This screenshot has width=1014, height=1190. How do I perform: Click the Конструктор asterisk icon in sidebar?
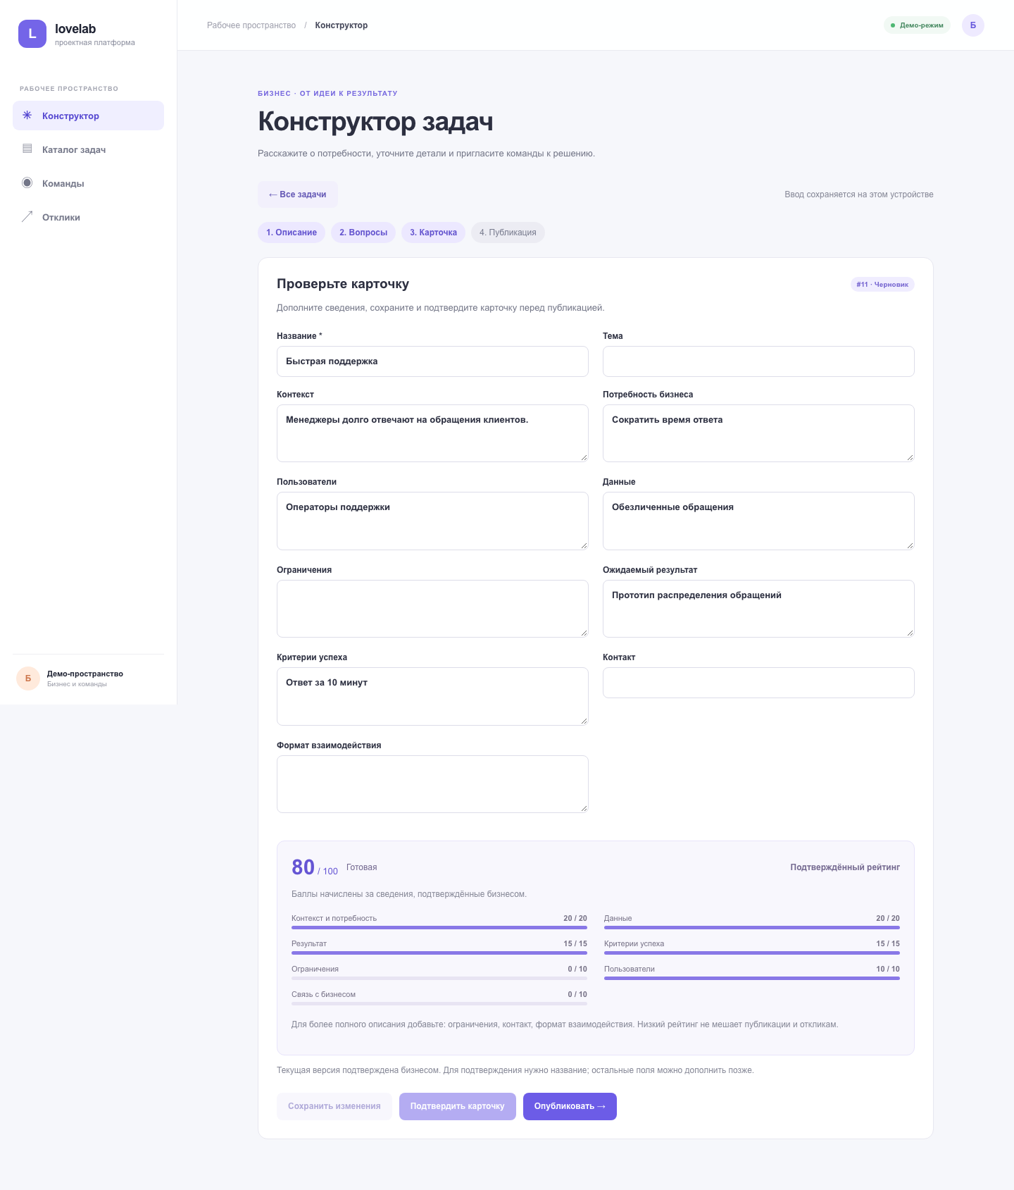click(x=27, y=115)
